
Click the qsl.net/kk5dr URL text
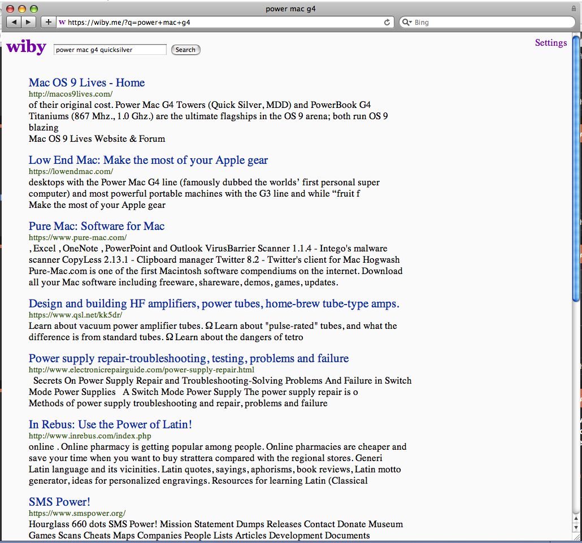75,315
